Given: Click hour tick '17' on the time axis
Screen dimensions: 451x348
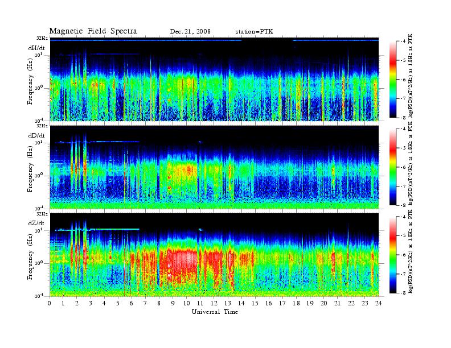Looking at the screenshot, I should (x=282, y=303).
